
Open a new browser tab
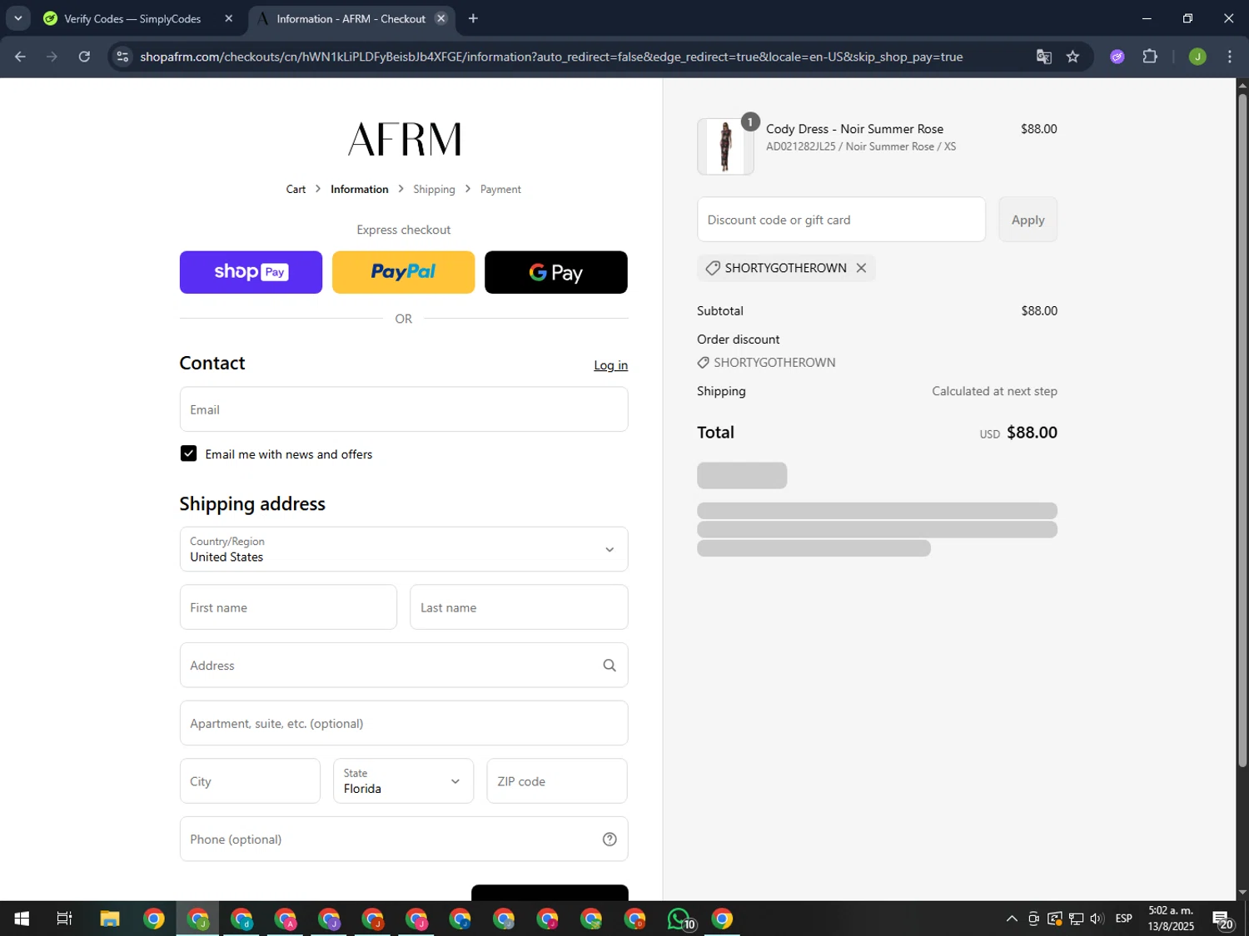[x=473, y=18]
